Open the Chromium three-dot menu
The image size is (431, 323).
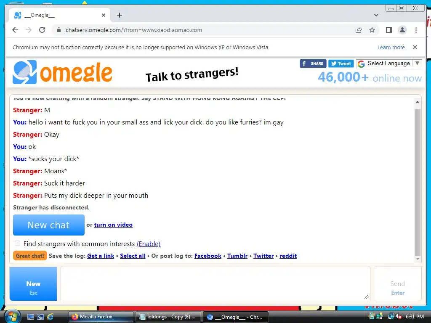click(416, 30)
